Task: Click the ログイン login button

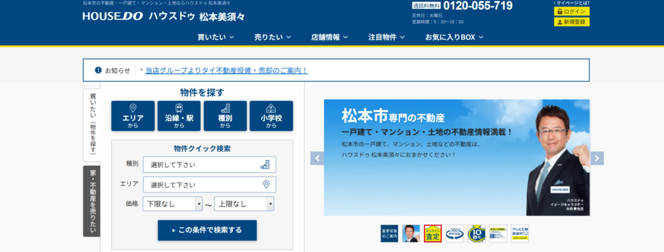Action: point(571,12)
